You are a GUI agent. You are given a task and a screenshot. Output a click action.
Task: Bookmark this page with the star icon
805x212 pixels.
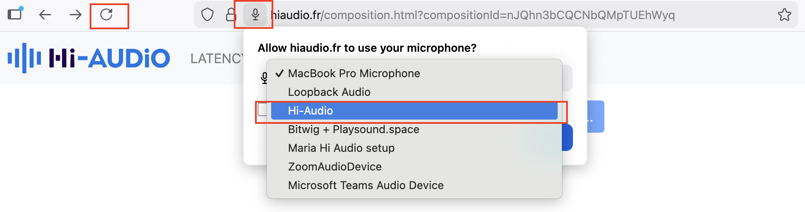tap(784, 15)
